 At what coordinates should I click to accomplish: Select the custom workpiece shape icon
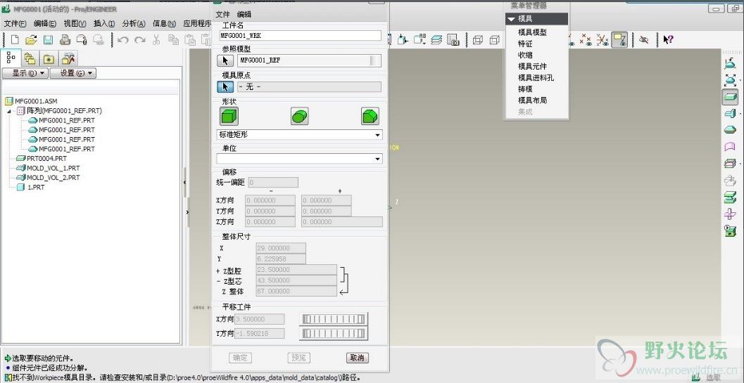point(370,116)
